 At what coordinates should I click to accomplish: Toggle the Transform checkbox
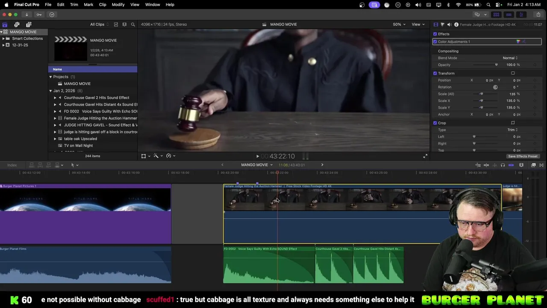click(435, 73)
